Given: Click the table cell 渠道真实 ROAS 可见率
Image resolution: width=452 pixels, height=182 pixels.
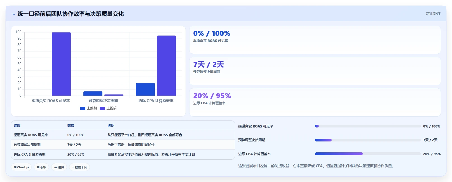Looking at the screenshot, I should coord(31,135).
